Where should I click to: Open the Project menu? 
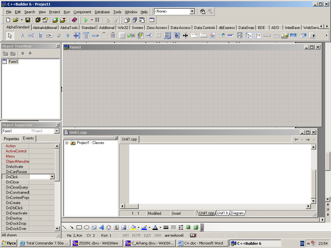[x=54, y=12]
